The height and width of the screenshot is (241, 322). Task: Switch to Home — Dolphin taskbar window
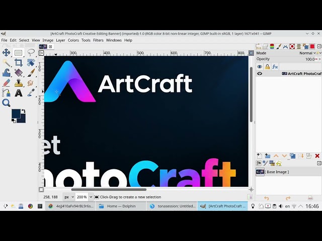coord(121,206)
